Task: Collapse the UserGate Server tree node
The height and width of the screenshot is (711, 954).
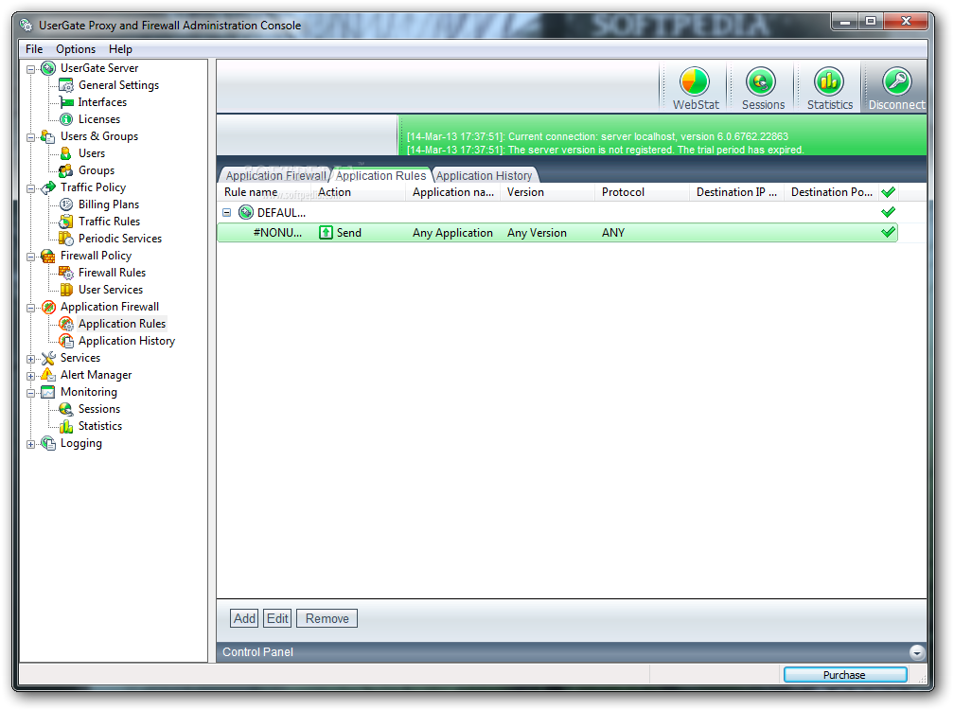Action: (30, 69)
